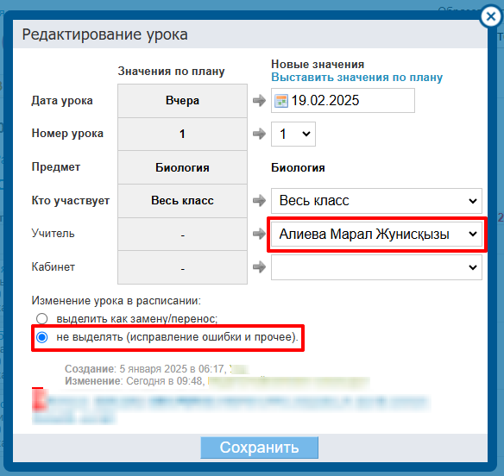Click the planned 'Весь класс' cell
This screenshot has width=504, height=476.
(182, 201)
